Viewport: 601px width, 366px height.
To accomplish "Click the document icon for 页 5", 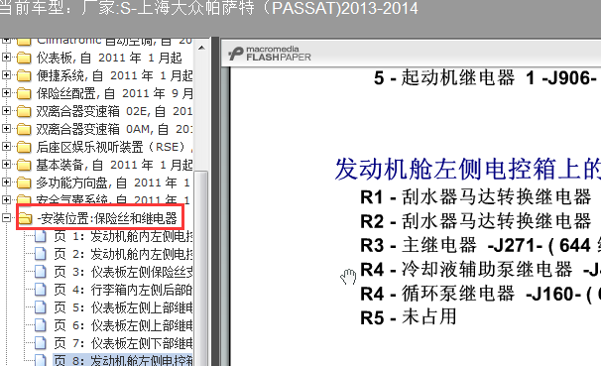I will (x=41, y=307).
